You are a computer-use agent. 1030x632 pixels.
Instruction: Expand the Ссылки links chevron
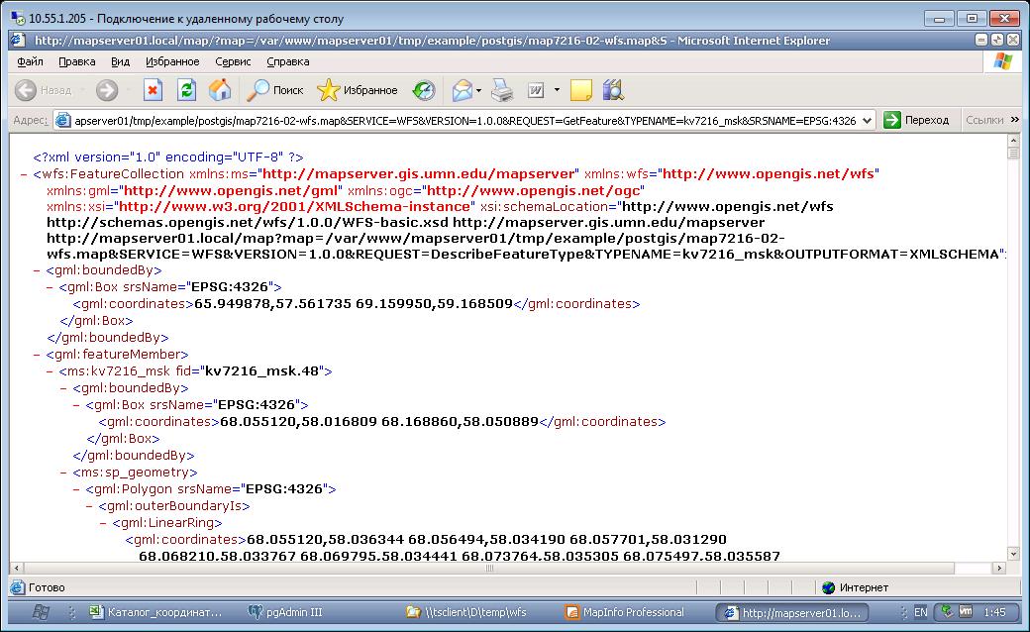1015,120
